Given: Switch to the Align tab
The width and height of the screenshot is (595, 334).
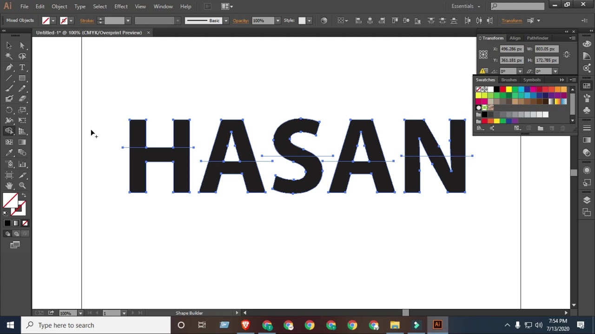Looking at the screenshot, I should click(515, 38).
